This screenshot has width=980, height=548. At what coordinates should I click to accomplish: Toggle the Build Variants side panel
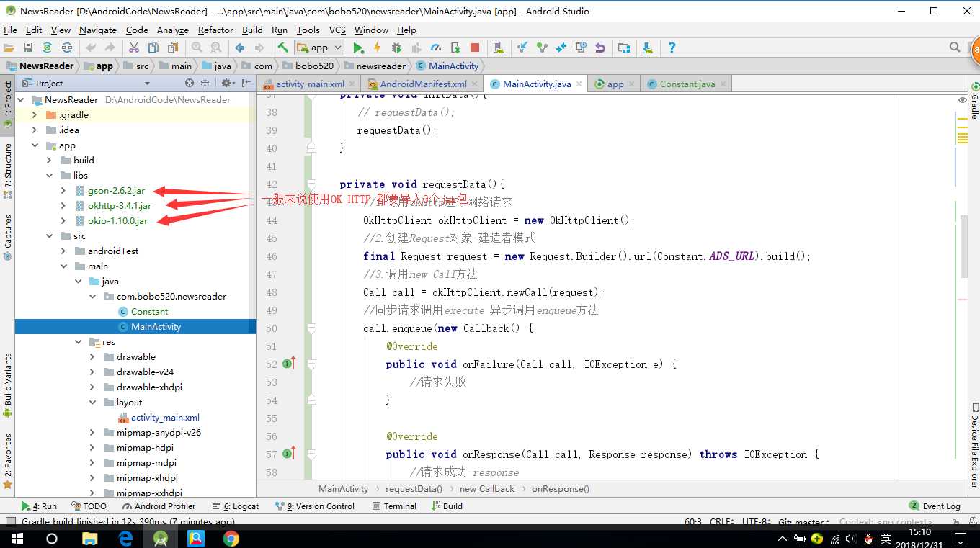[7, 385]
